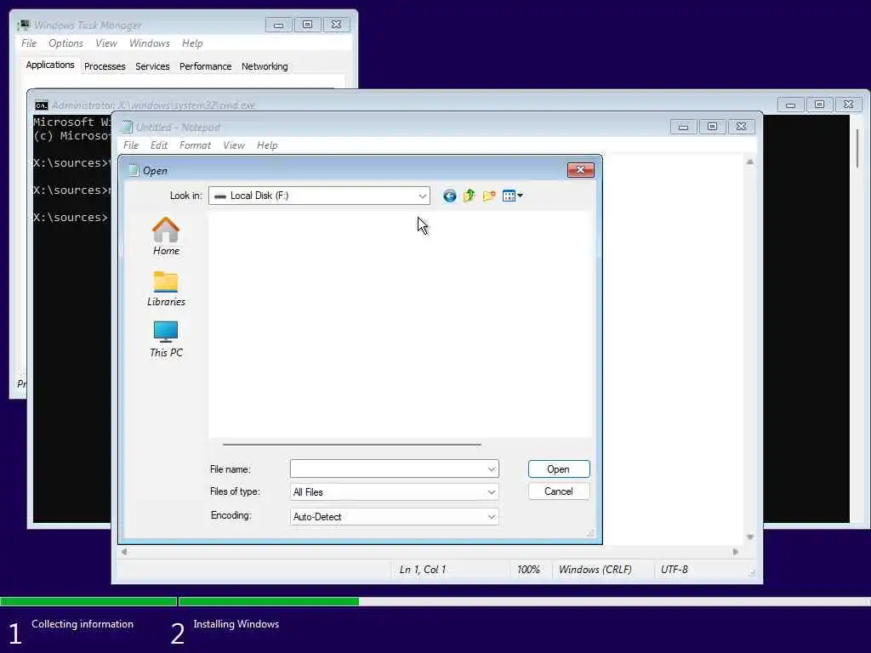Open Task Manager File menu
Viewport: 871px width, 653px height.
pos(29,43)
